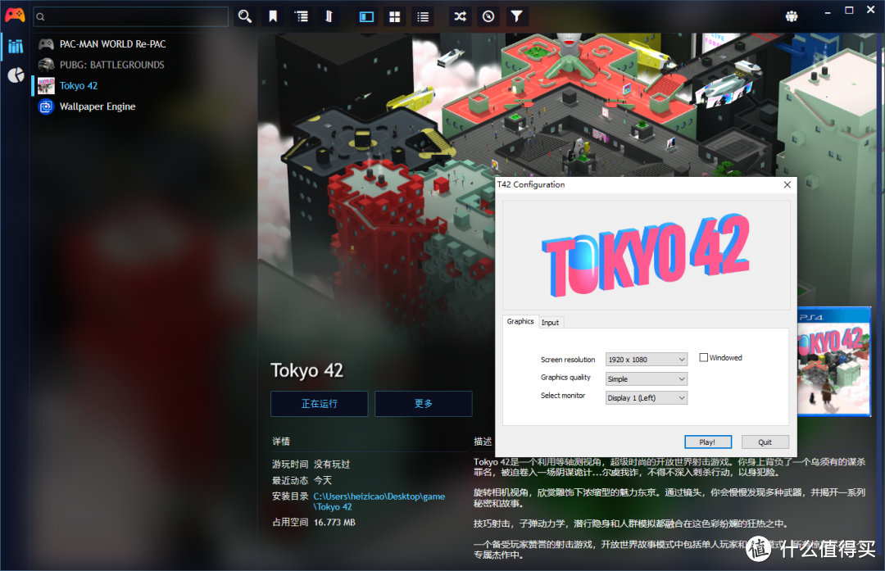Click the toolbar icon left of minimize

coord(792,16)
